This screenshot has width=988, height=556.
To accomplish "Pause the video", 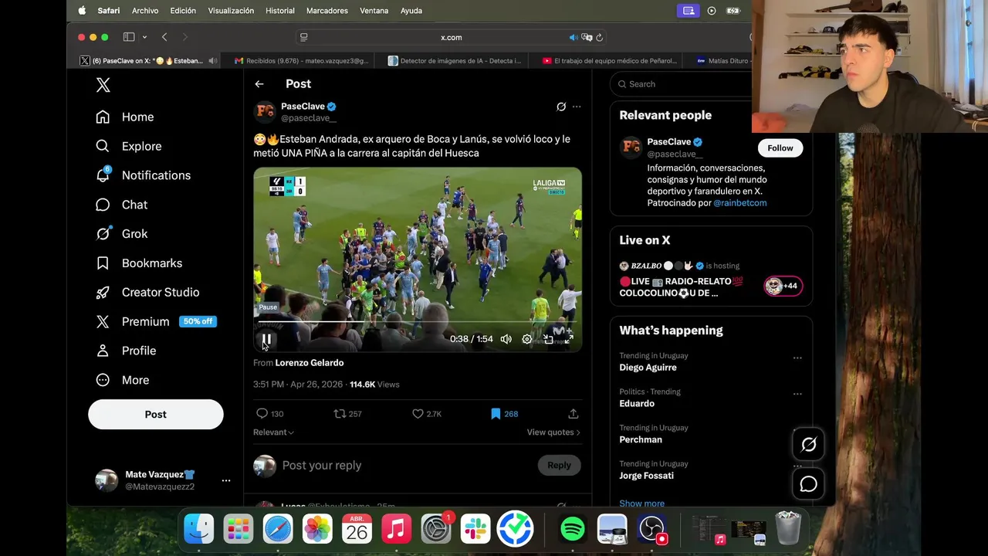I will 266,339.
